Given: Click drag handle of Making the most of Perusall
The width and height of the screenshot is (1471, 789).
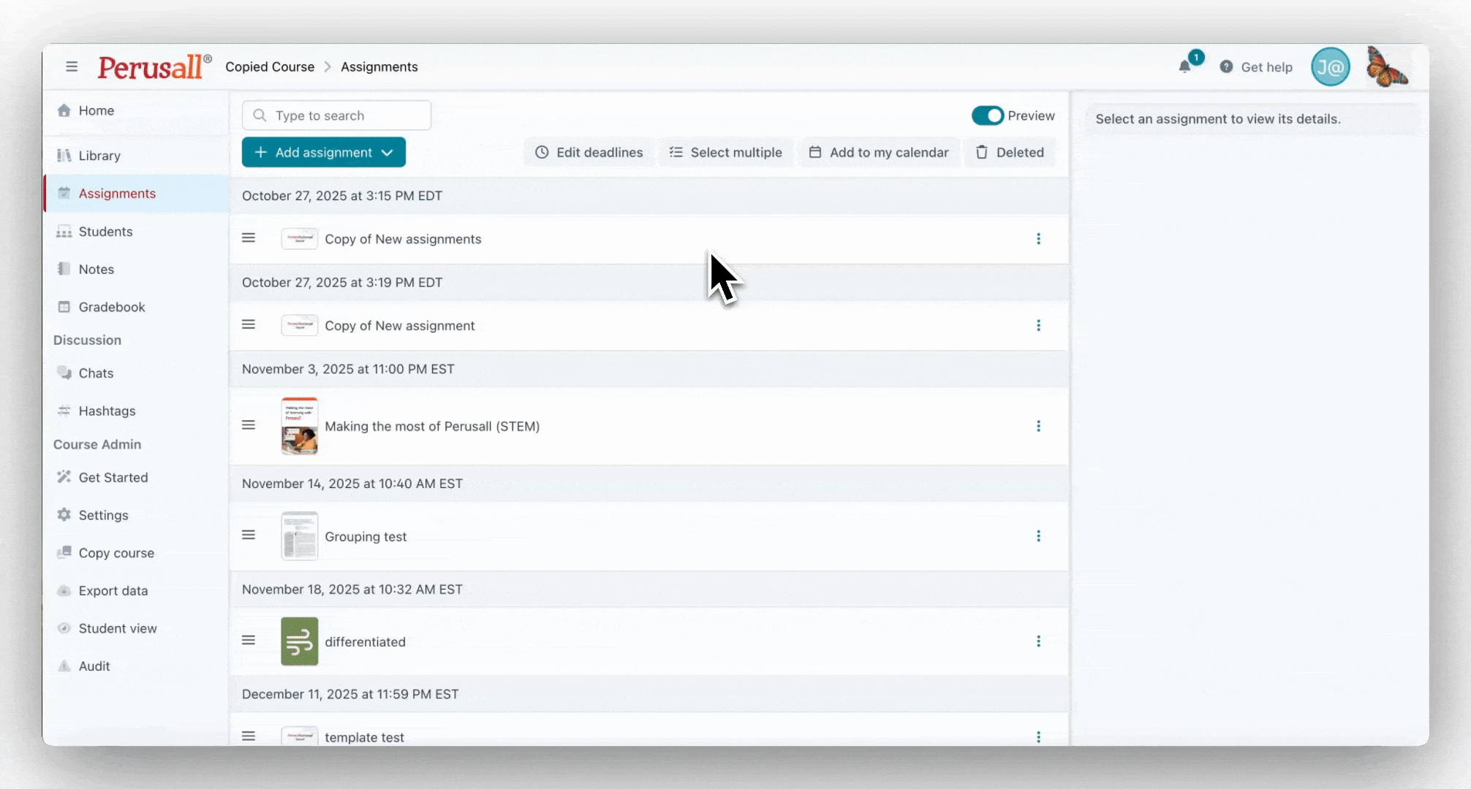Looking at the screenshot, I should pos(249,425).
